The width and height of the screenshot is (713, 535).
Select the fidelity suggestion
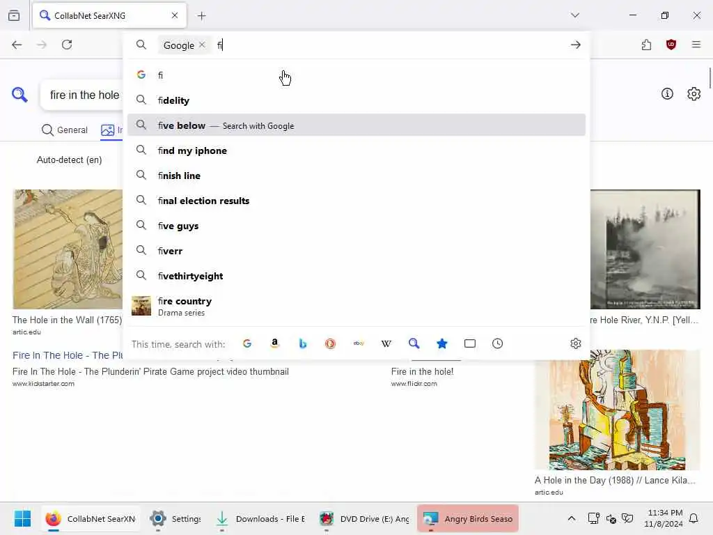(356, 100)
